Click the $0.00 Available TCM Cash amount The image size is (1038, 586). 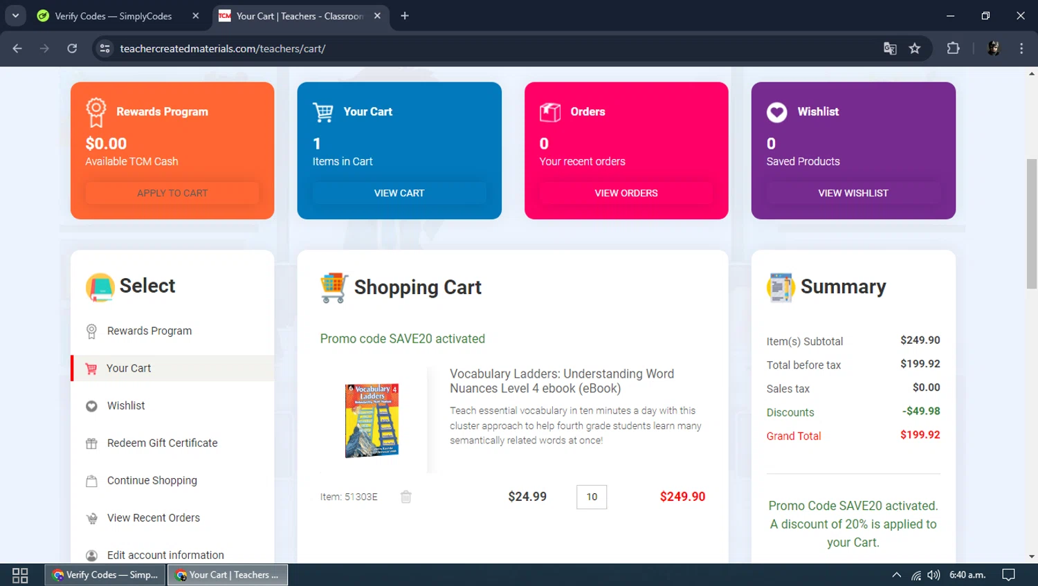coord(106,144)
